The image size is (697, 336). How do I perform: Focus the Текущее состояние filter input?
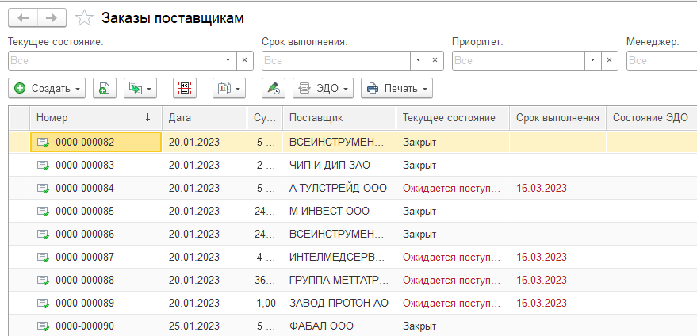pos(114,60)
